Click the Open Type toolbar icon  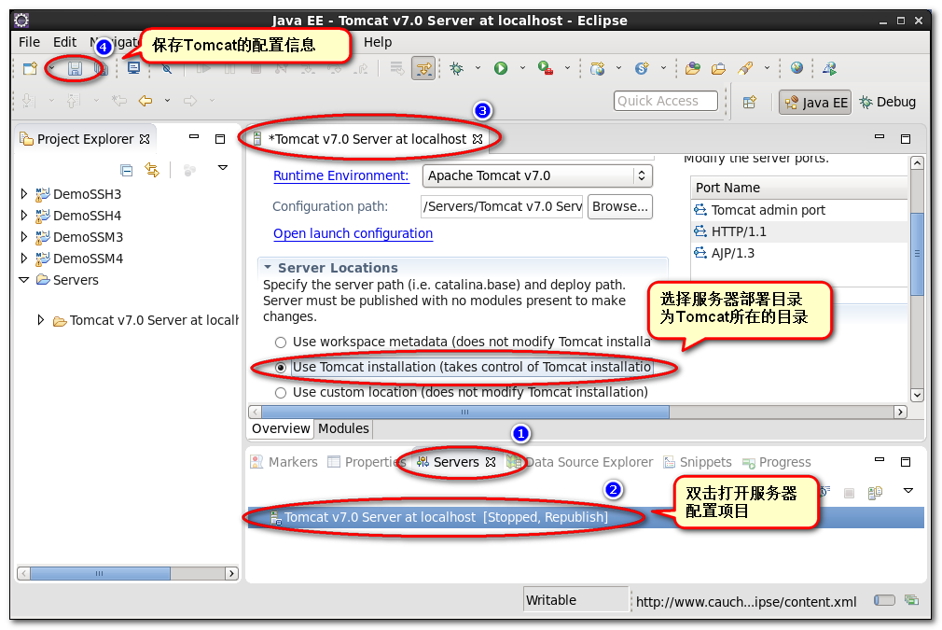click(x=693, y=68)
